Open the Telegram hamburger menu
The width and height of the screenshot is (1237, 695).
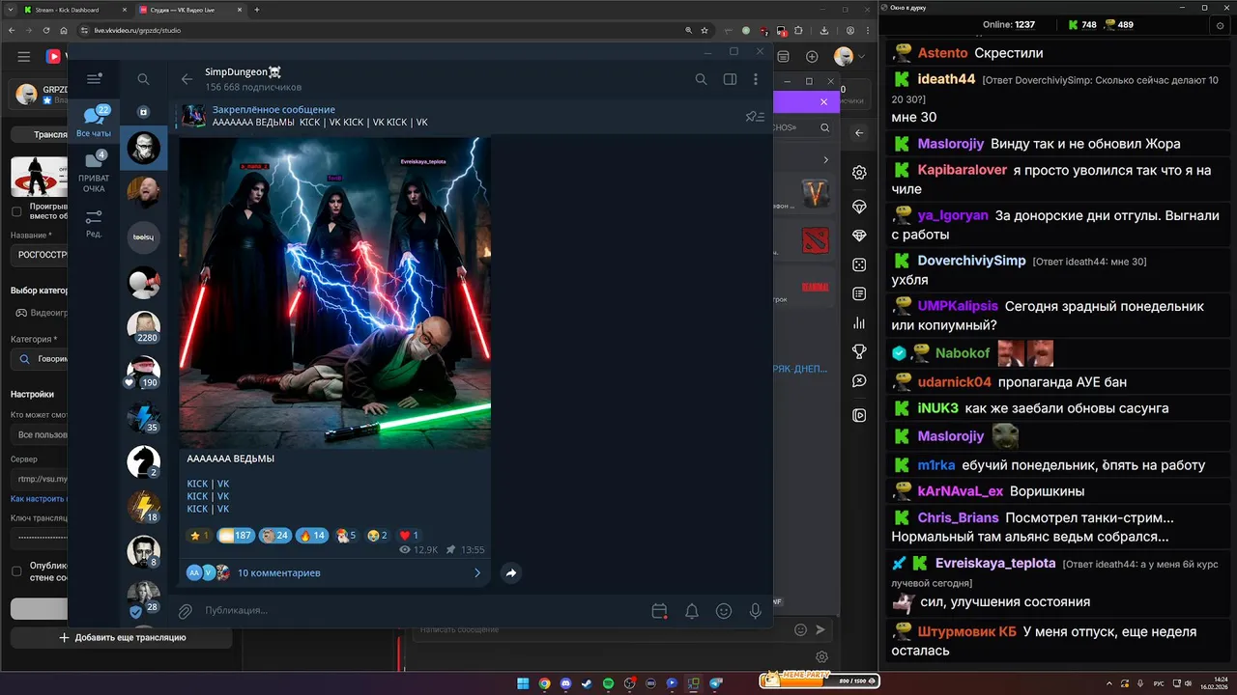(x=94, y=79)
